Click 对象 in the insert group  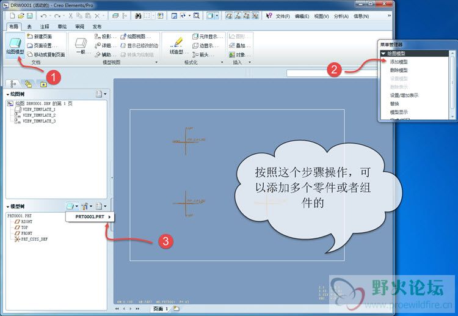click(x=239, y=54)
